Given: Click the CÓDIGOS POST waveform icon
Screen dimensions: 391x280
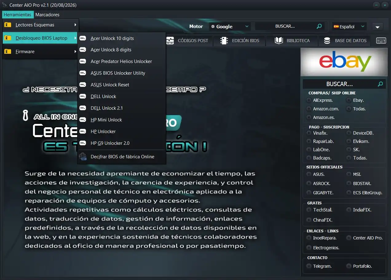Looking at the screenshot, I should click(170, 41).
